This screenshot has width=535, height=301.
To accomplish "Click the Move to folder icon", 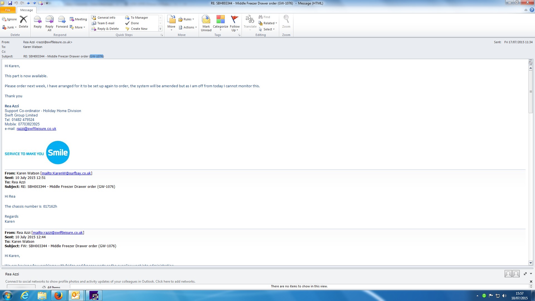I will pos(171,20).
